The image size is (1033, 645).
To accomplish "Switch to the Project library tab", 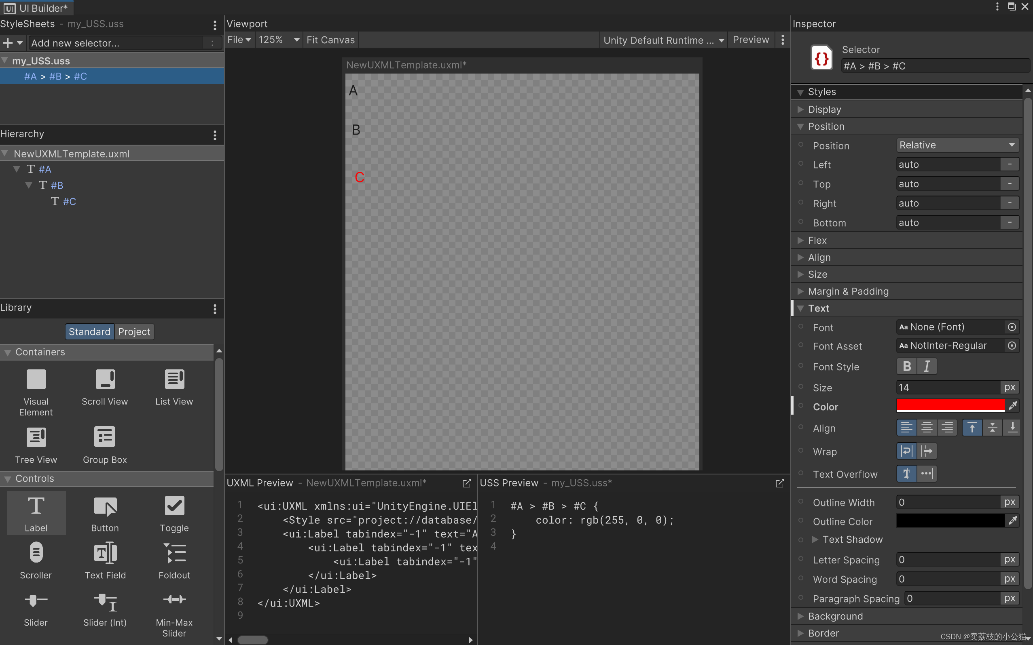I will click(134, 331).
